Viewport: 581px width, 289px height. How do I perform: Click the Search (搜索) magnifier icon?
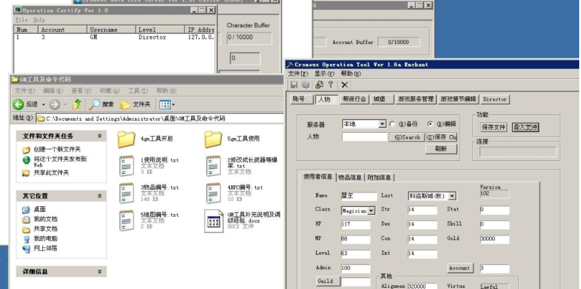coord(95,104)
